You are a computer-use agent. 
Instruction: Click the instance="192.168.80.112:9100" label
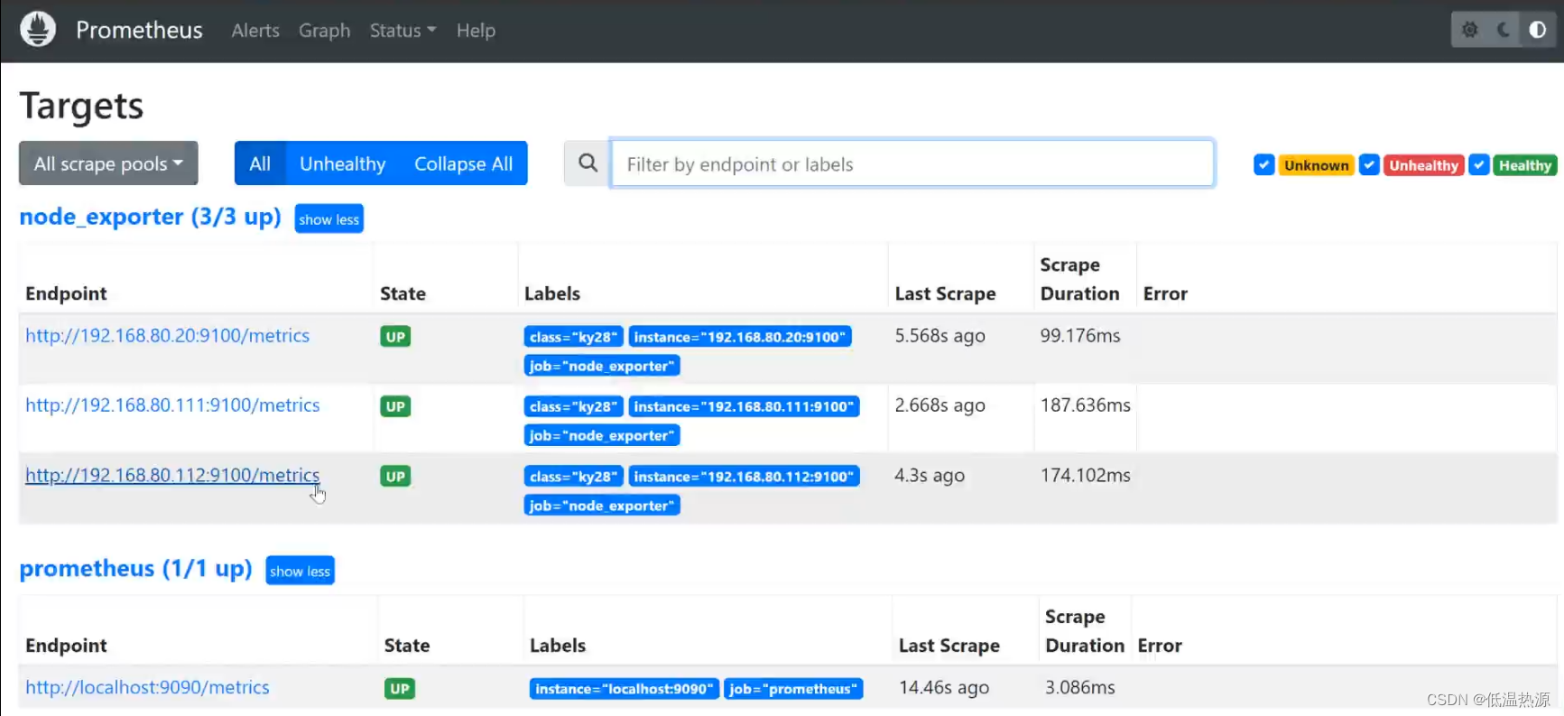(744, 477)
